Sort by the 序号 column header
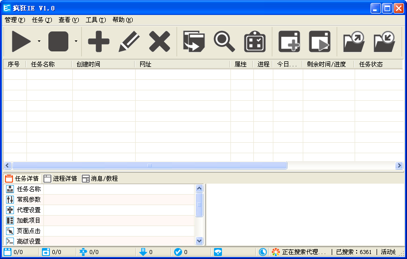This screenshot has height=259, width=407. (x=15, y=64)
